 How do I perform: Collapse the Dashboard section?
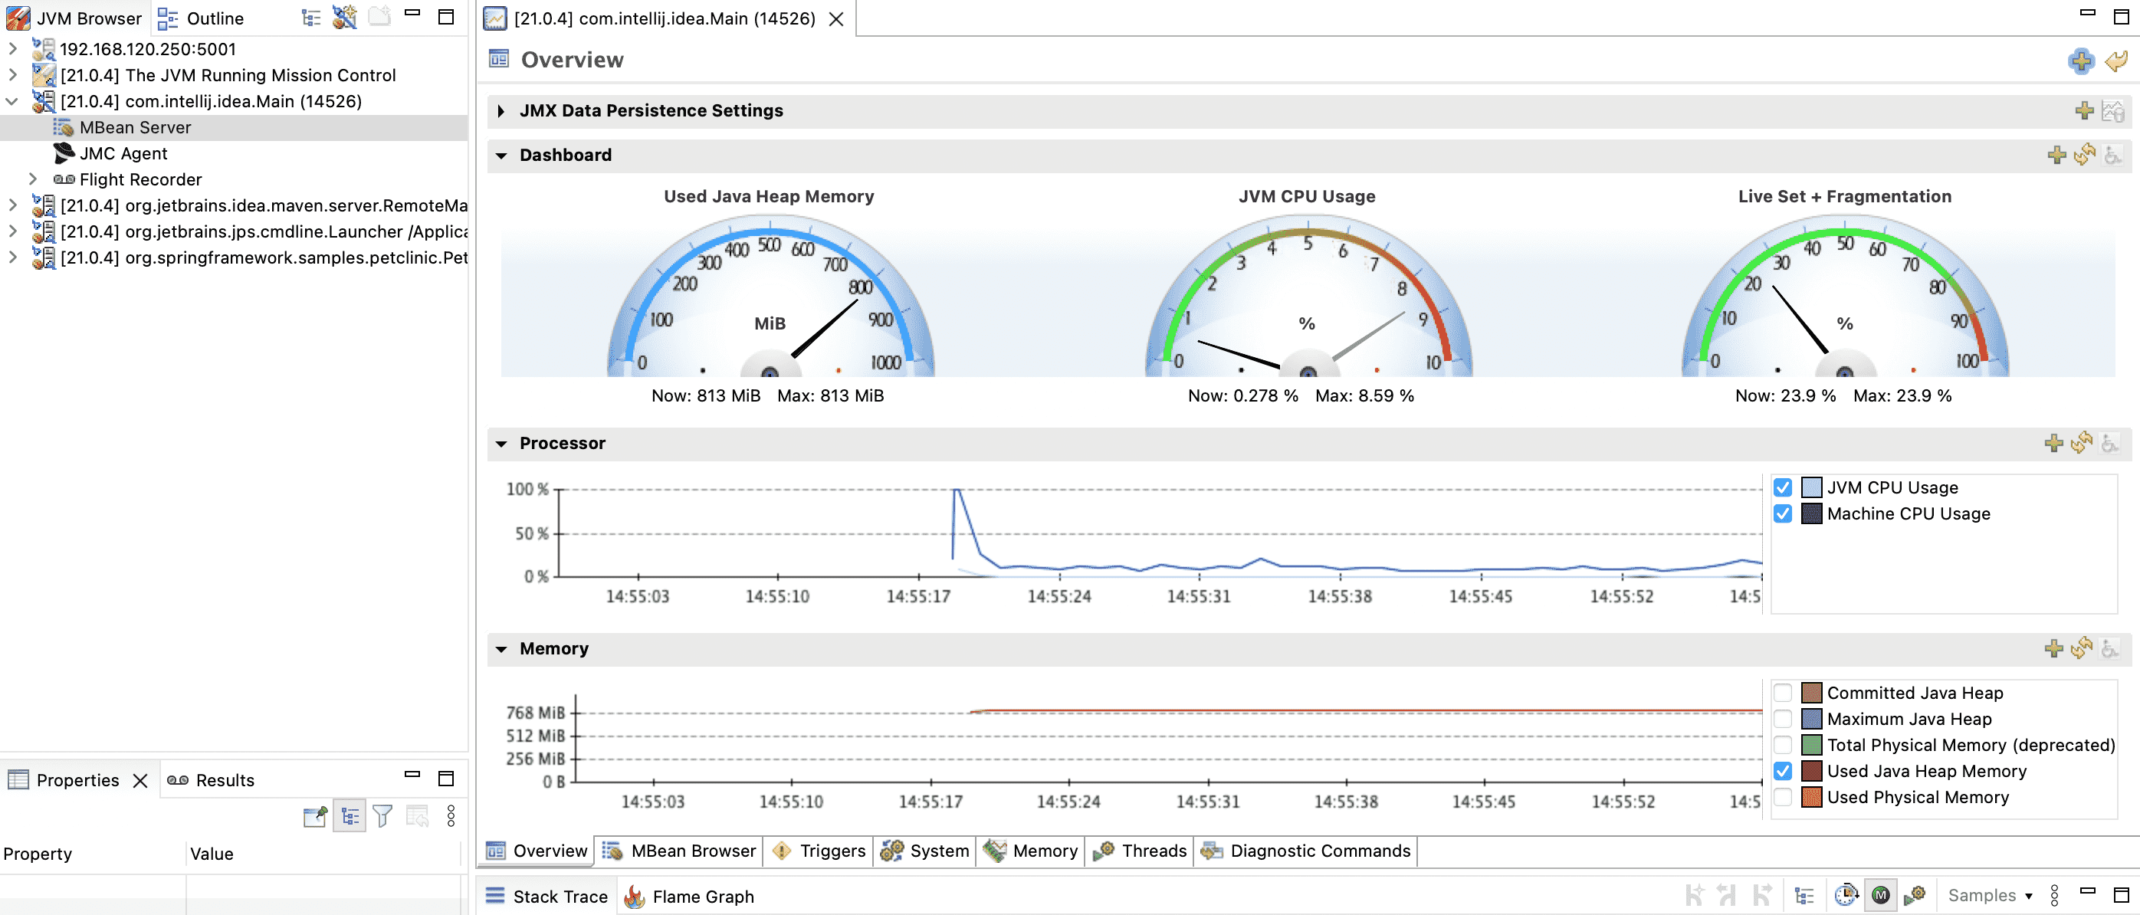(501, 156)
